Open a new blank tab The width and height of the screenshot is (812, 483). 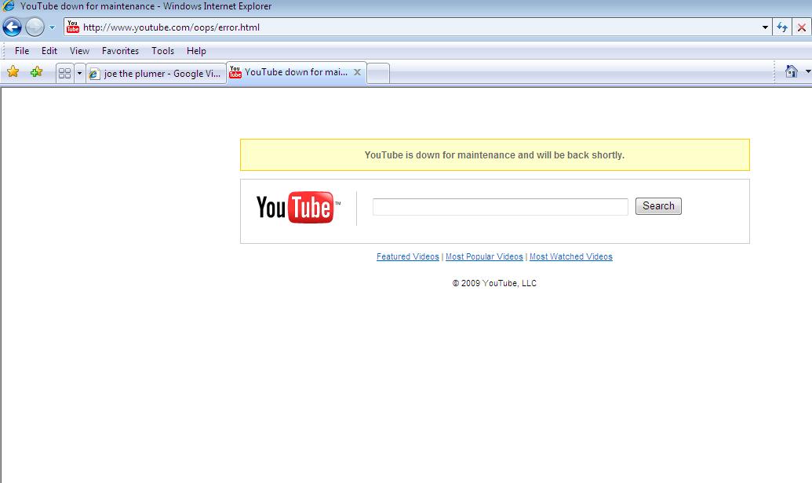pyautogui.click(x=378, y=74)
